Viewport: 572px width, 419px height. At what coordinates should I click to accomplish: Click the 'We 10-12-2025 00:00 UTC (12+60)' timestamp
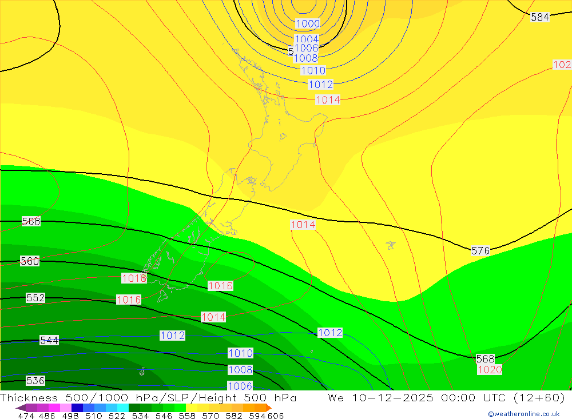point(446,397)
